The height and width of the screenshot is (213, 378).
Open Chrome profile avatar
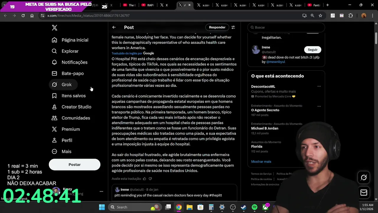[364, 15]
